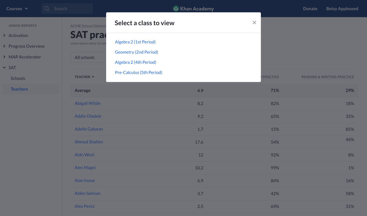Viewport: 367px width, 216px height.
Task: Type in the Search input field
Action: [71, 9]
